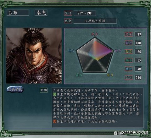Click the 合計 total label beside 266
The image size is (151, 138).
point(129,78)
